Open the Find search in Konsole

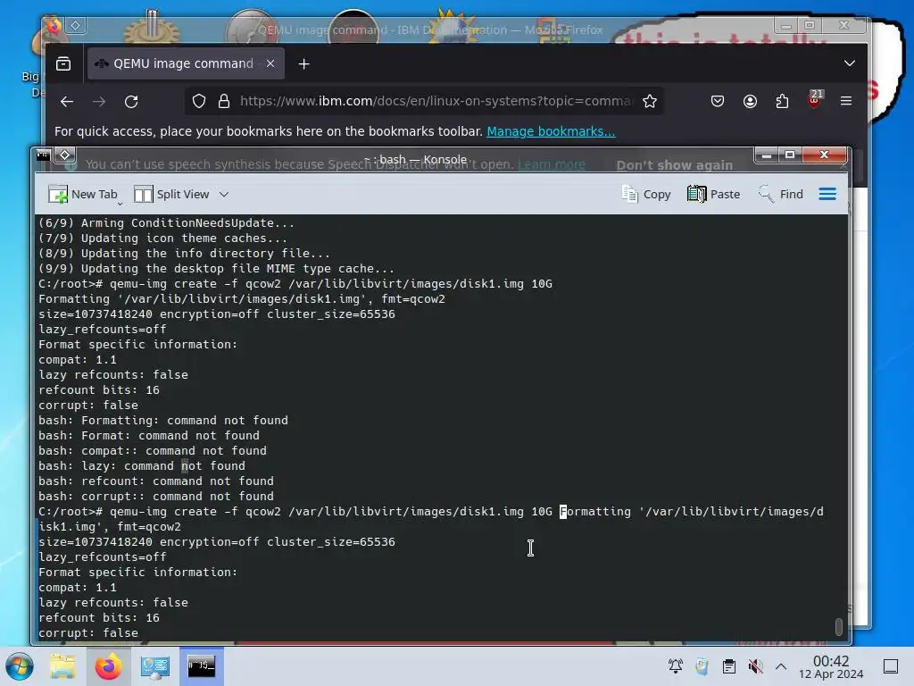[780, 194]
